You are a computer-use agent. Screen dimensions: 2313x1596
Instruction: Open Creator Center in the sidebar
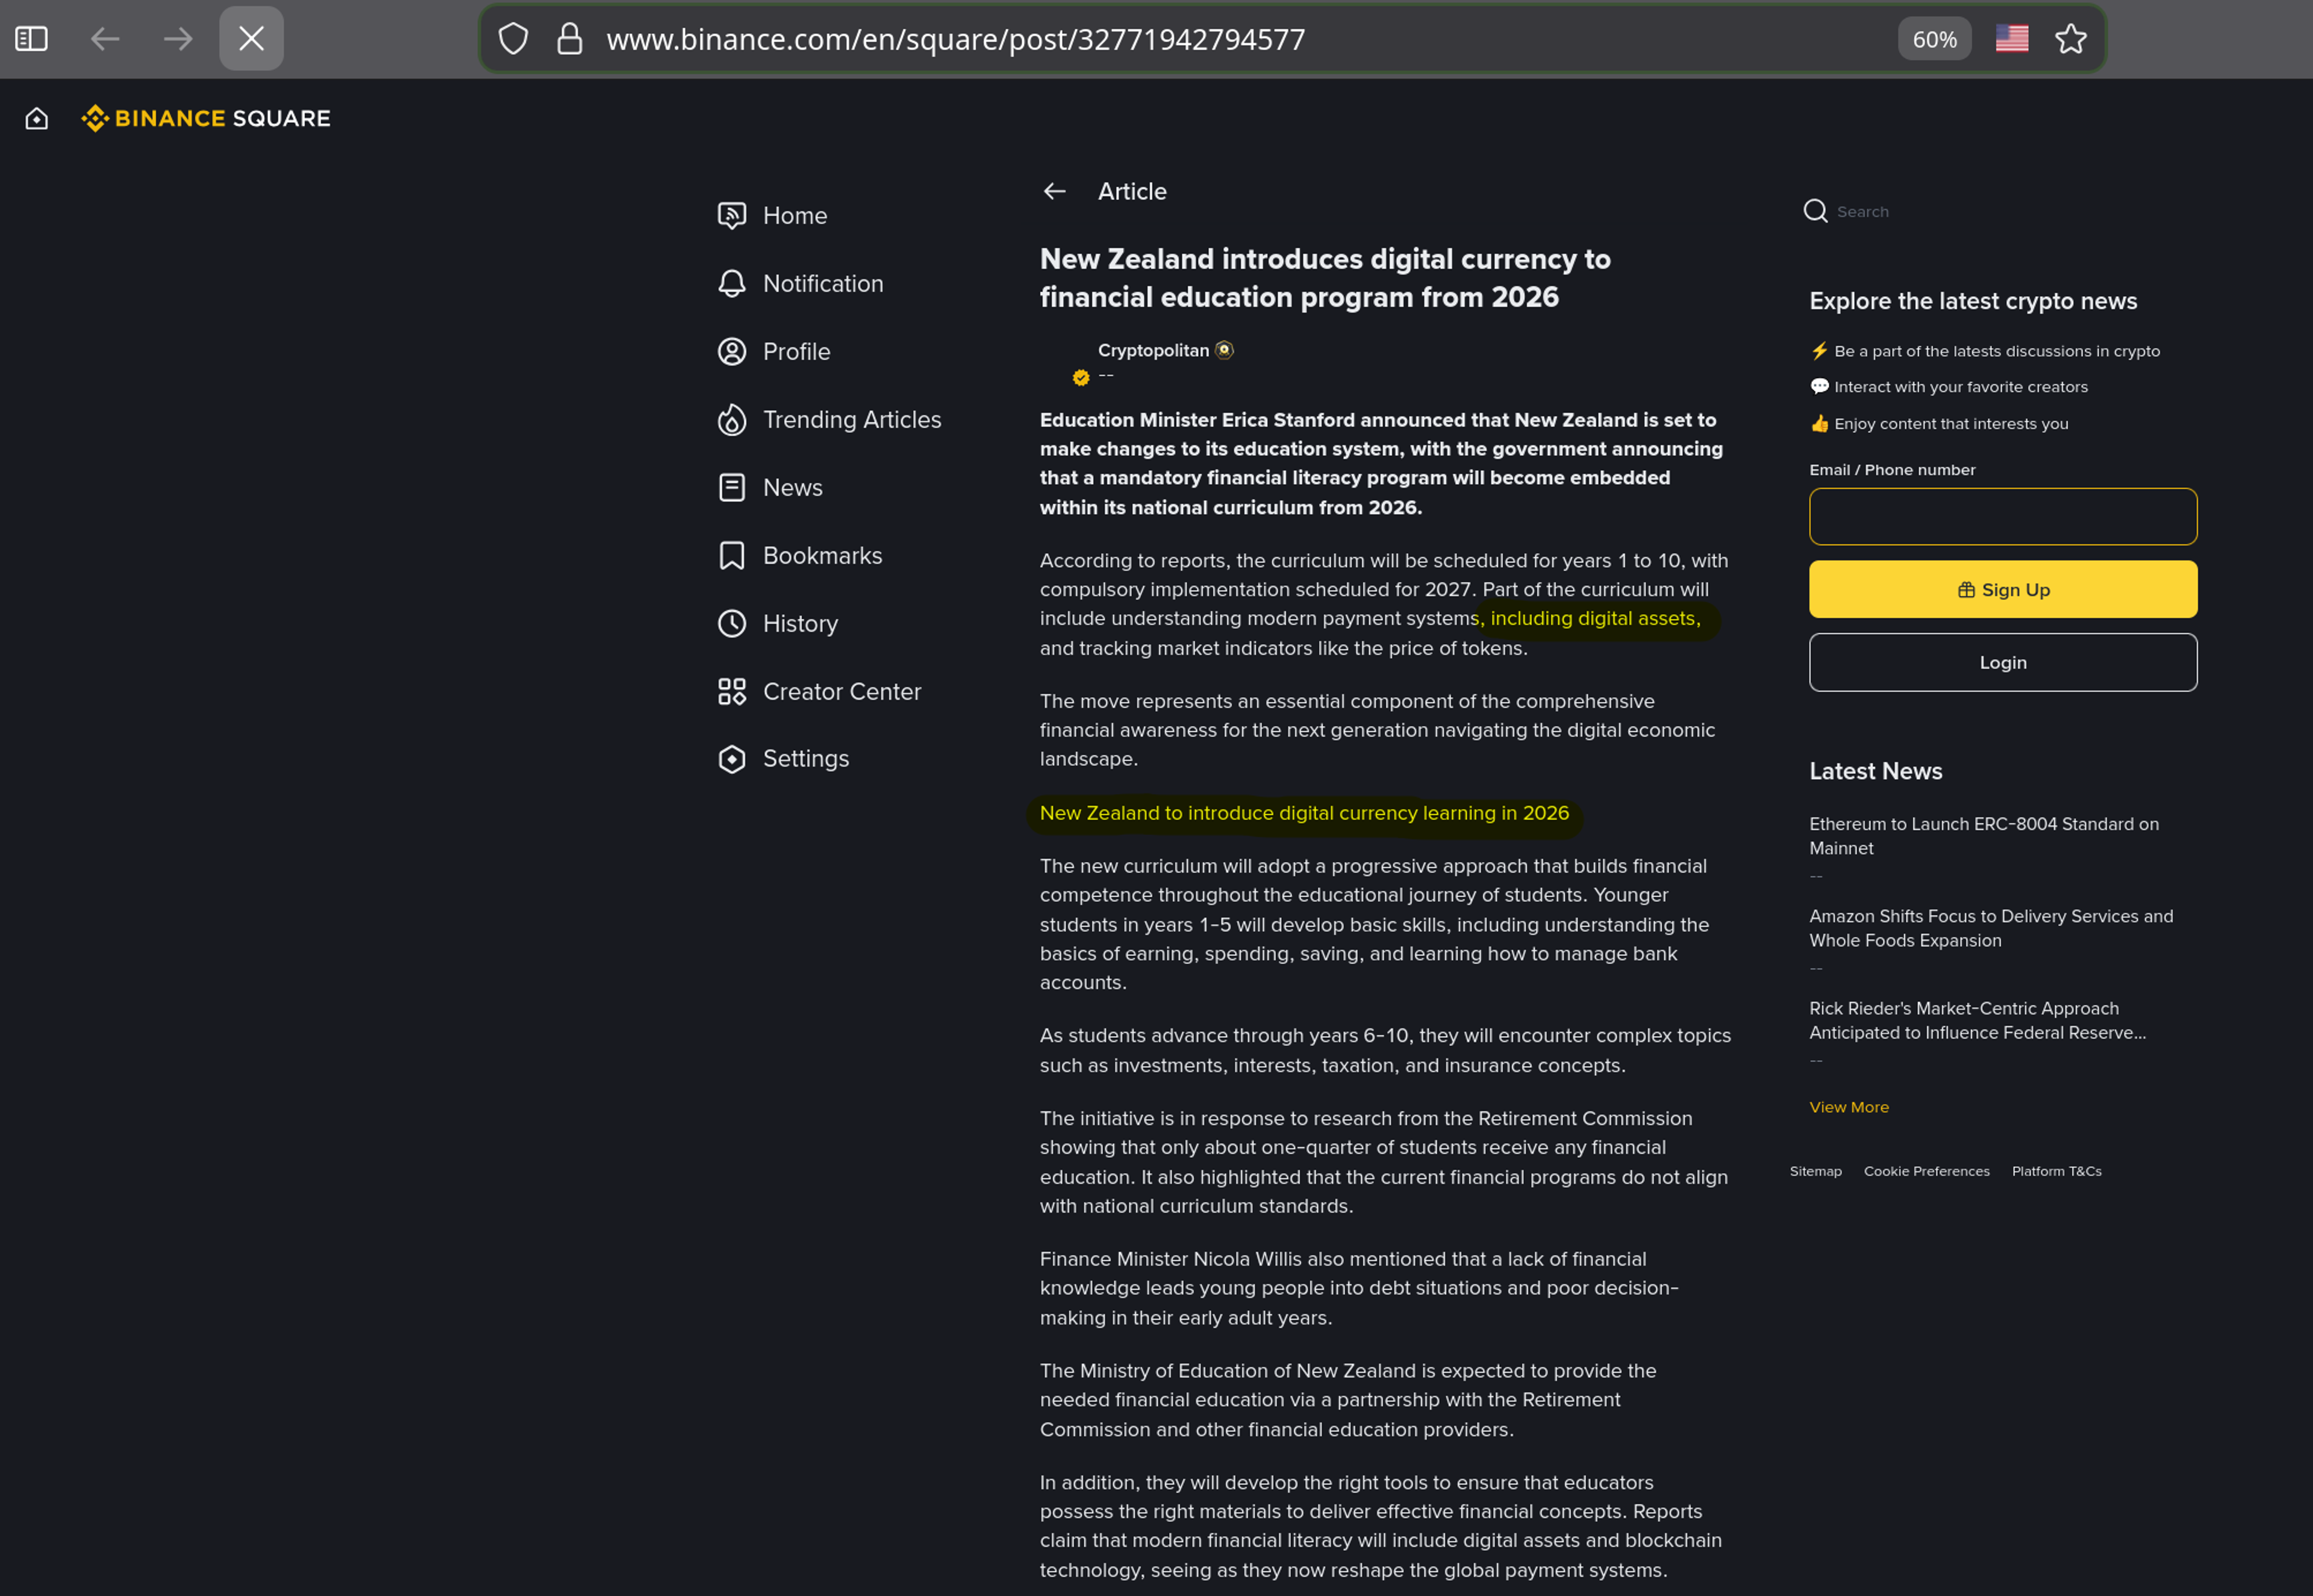pos(820,692)
